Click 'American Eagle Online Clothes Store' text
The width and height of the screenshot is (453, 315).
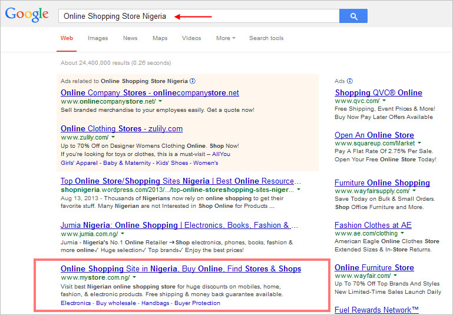(x=387, y=241)
